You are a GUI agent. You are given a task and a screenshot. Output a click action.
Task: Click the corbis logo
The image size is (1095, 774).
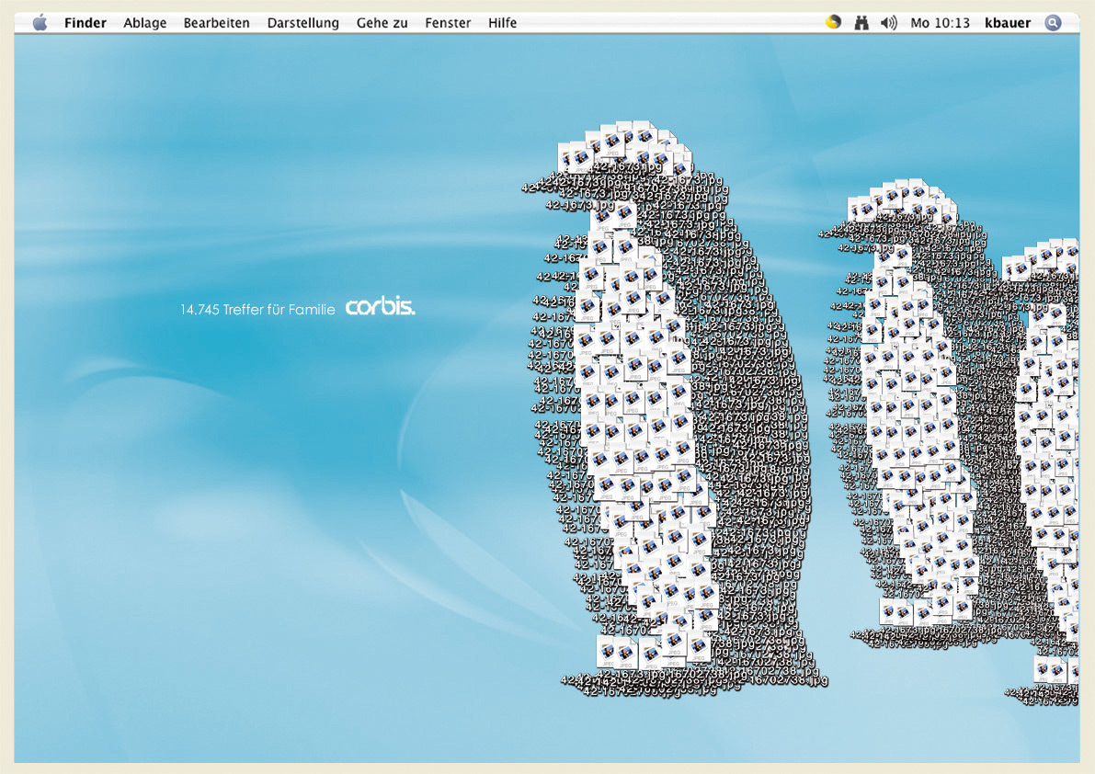(x=380, y=309)
